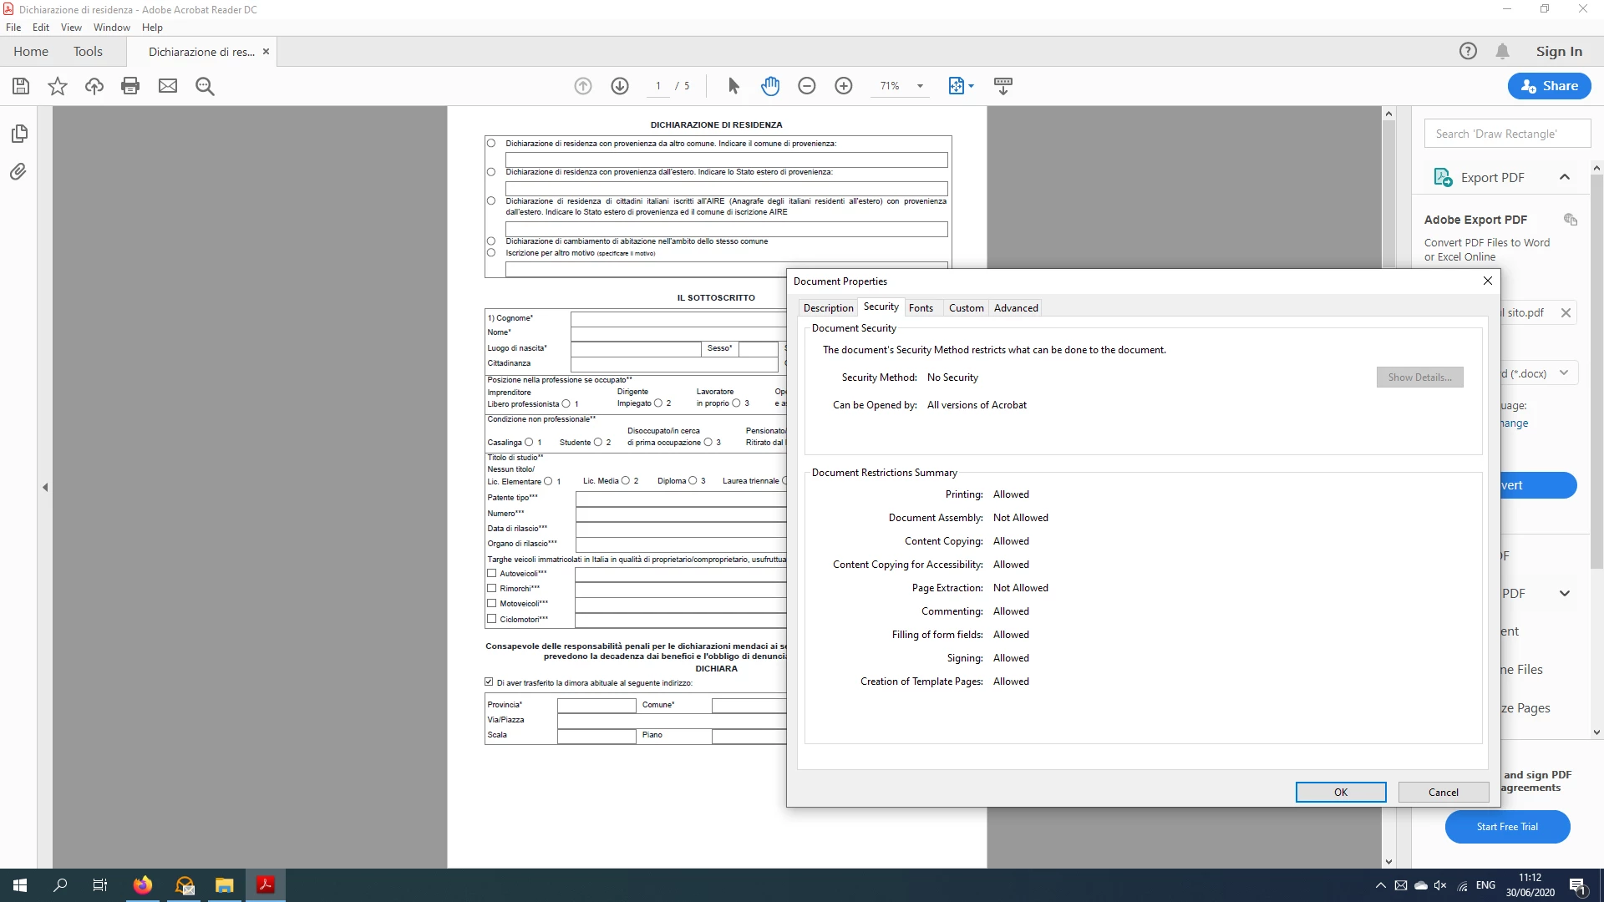Open the fit page options dropdown
Viewport: 1604px width, 902px height.
pyautogui.click(x=970, y=86)
